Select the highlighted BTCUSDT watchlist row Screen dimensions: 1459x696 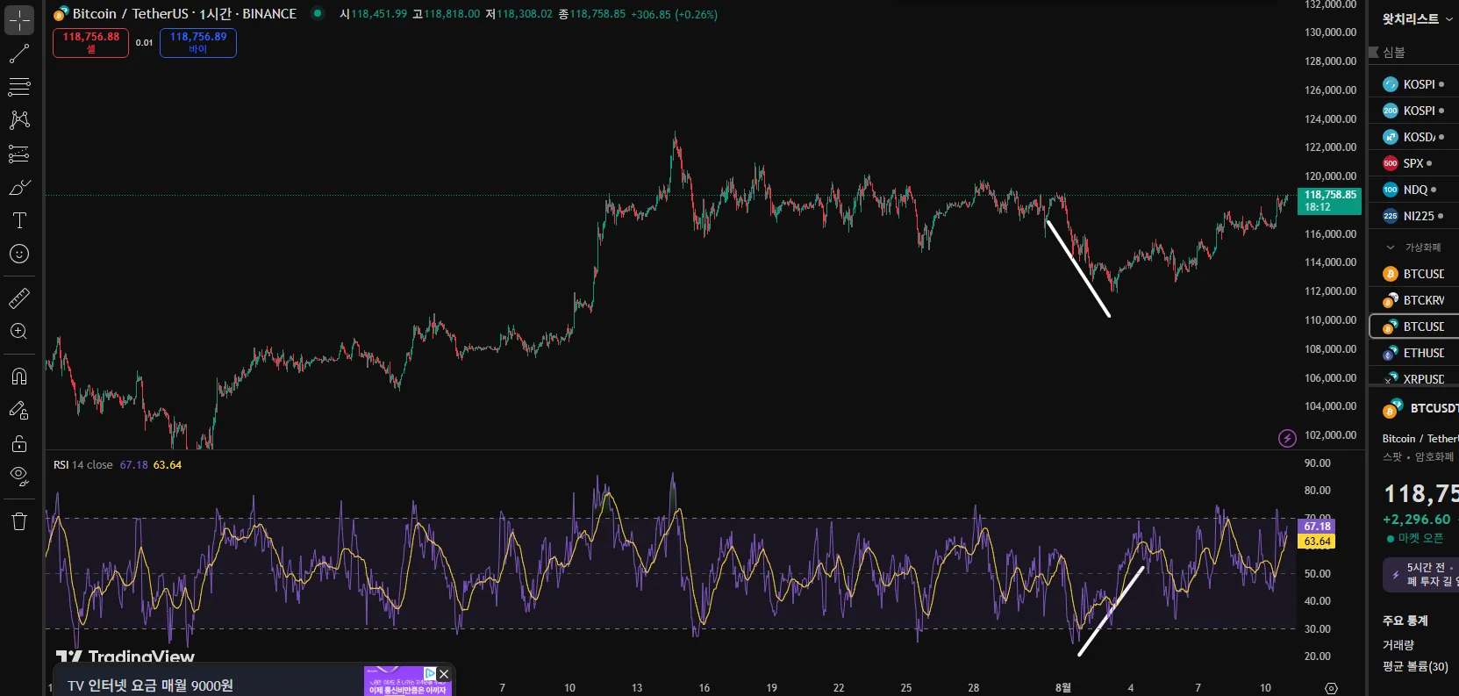pyautogui.click(x=1413, y=326)
